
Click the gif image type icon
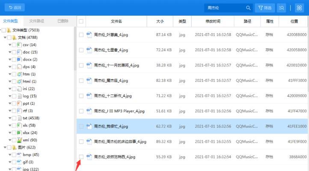point(19,162)
